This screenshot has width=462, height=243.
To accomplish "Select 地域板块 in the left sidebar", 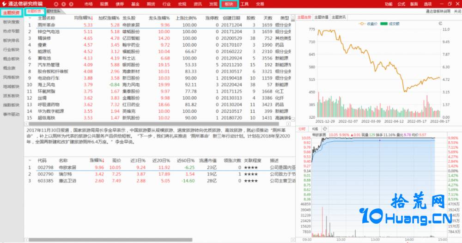I will [x=11, y=86].
